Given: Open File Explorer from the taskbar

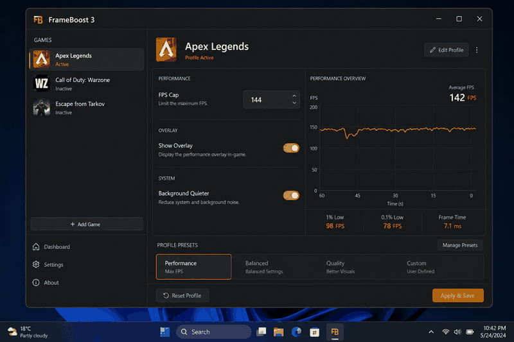Looking at the screenshot, I should coord(278,332).
